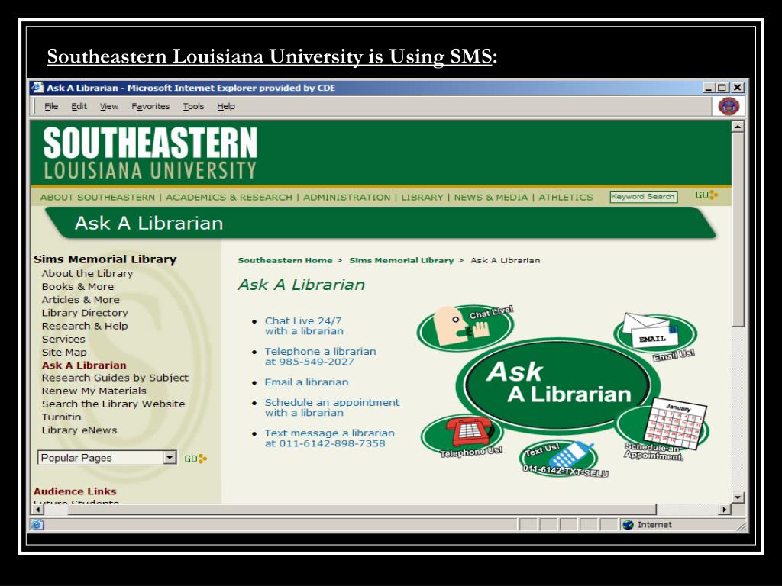This screenshot has width=782, height=586.
Task: Click Sims Memorial Library breadcrumb link
Action: [x=402, y=260]
